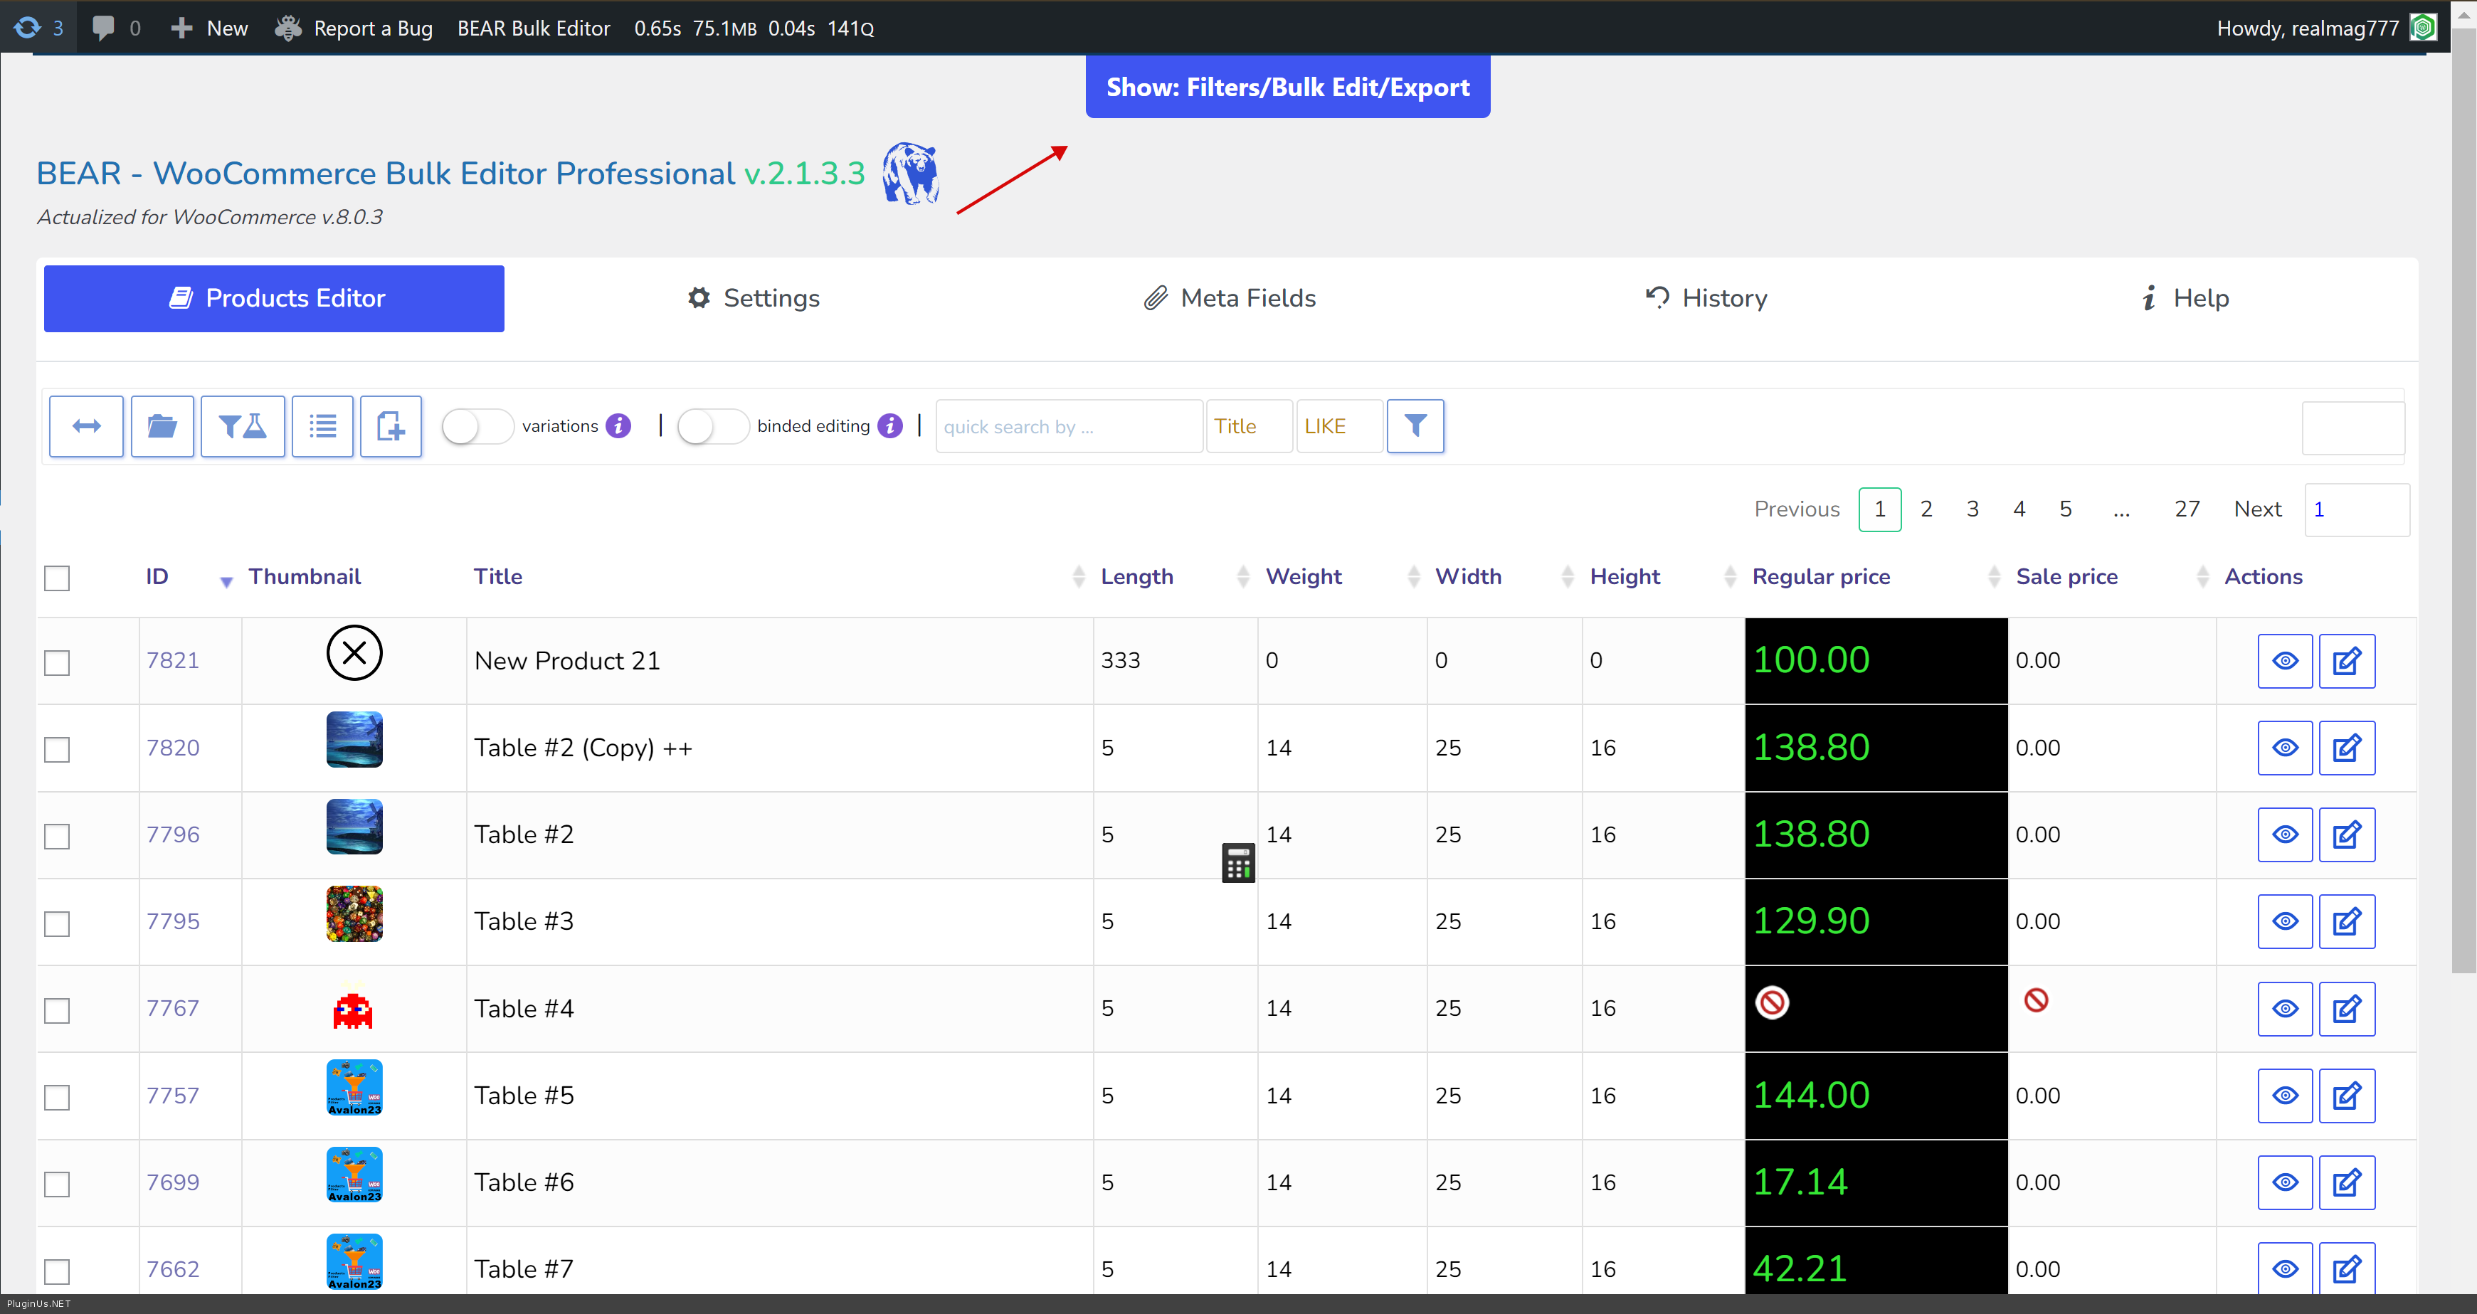View product New Product 21 eye icon

tap(2285, 662)
